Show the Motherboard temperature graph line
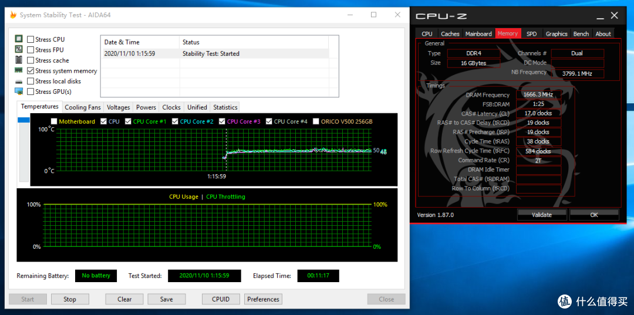Viewport: 634px width, 315px height. tap(54, 121)
